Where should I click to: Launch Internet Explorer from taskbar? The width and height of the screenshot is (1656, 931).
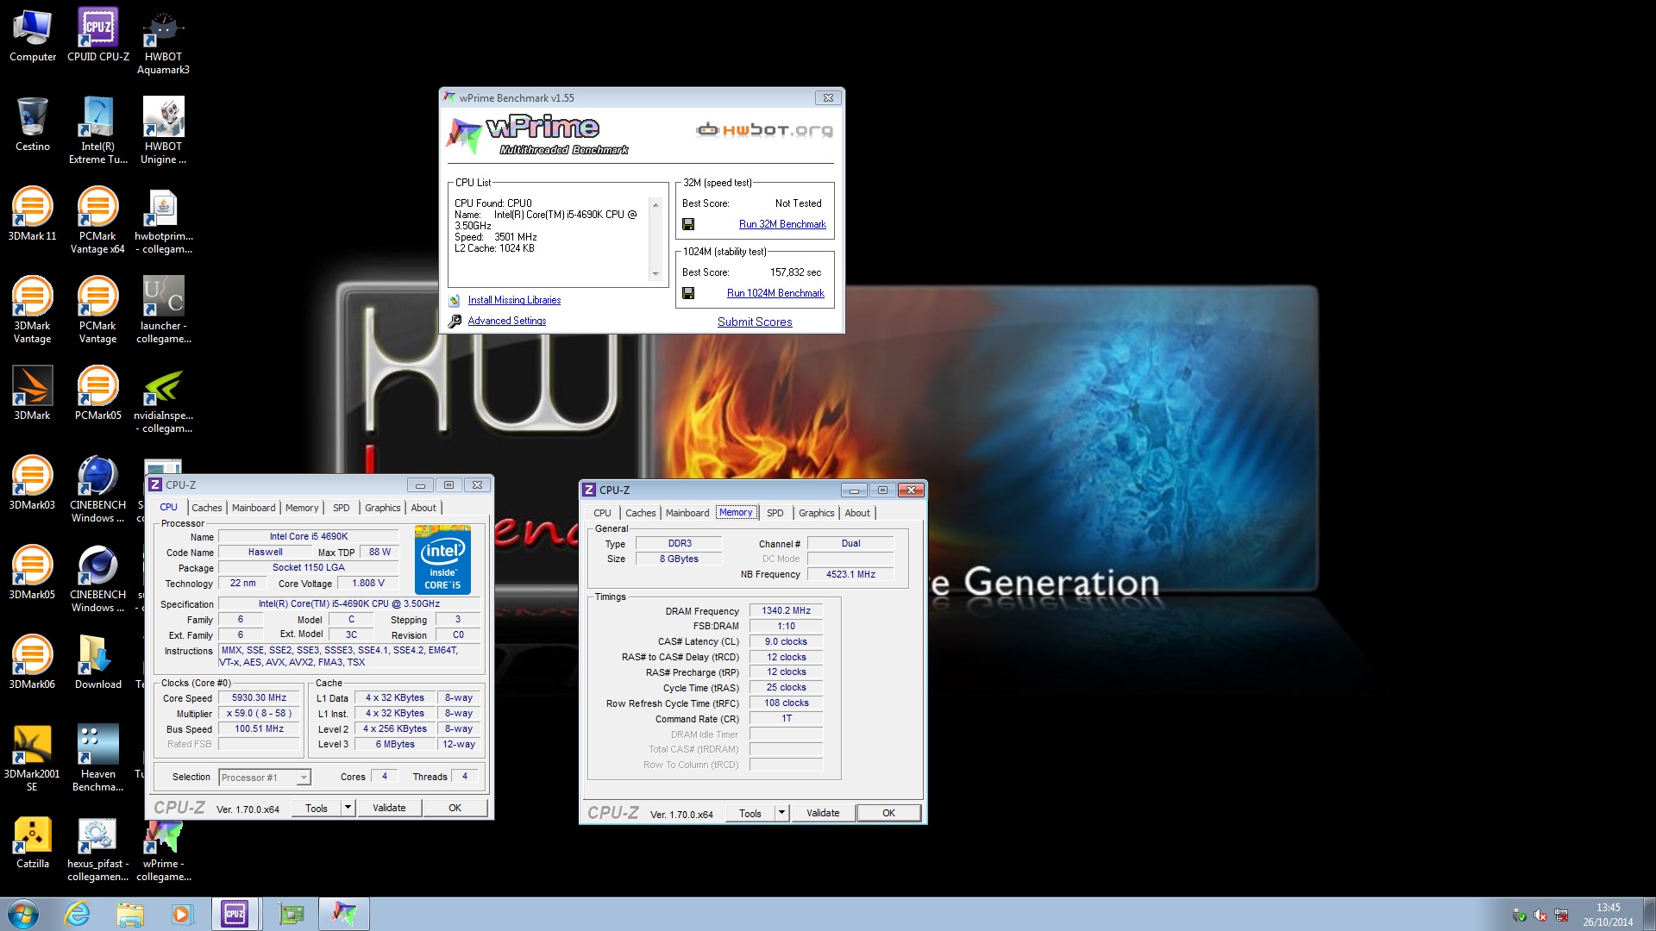tap(78, 914)
